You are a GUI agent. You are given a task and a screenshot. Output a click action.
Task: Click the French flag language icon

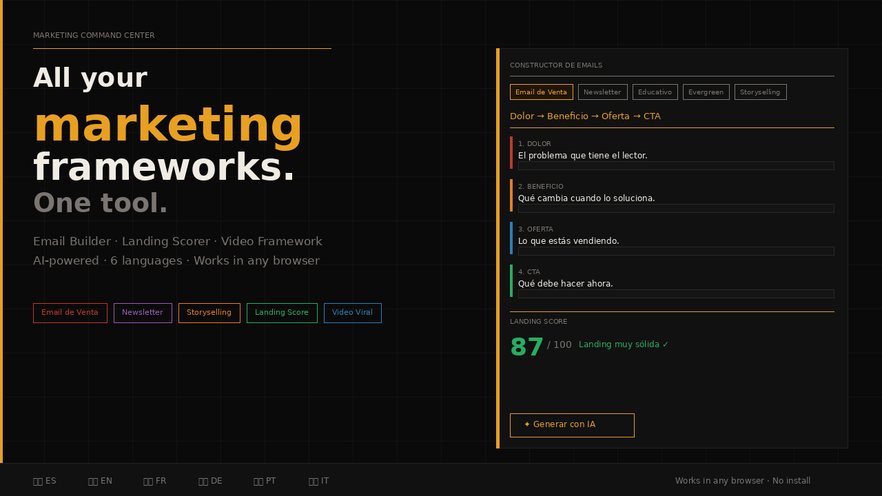click(x=147, y=480)
